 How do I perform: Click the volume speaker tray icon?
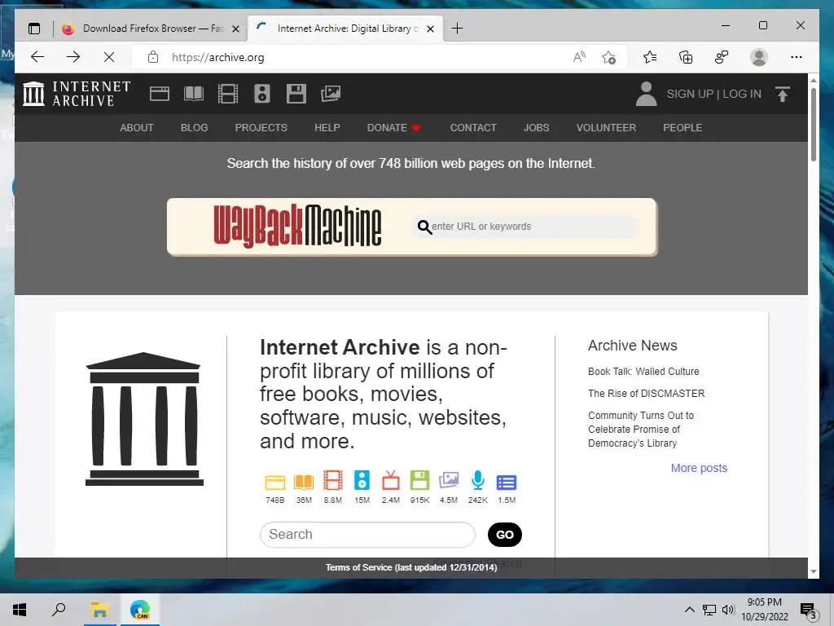pyautogui.click(x=728, y=610)
